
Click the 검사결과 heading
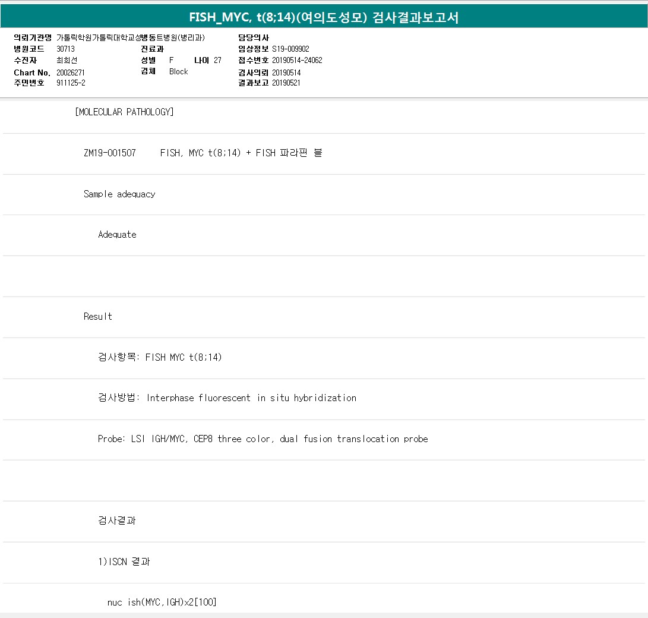[116, 521]
